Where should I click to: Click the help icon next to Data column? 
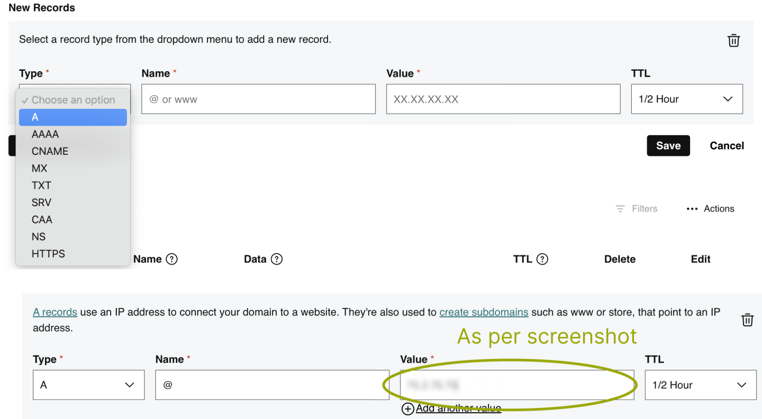277,259
